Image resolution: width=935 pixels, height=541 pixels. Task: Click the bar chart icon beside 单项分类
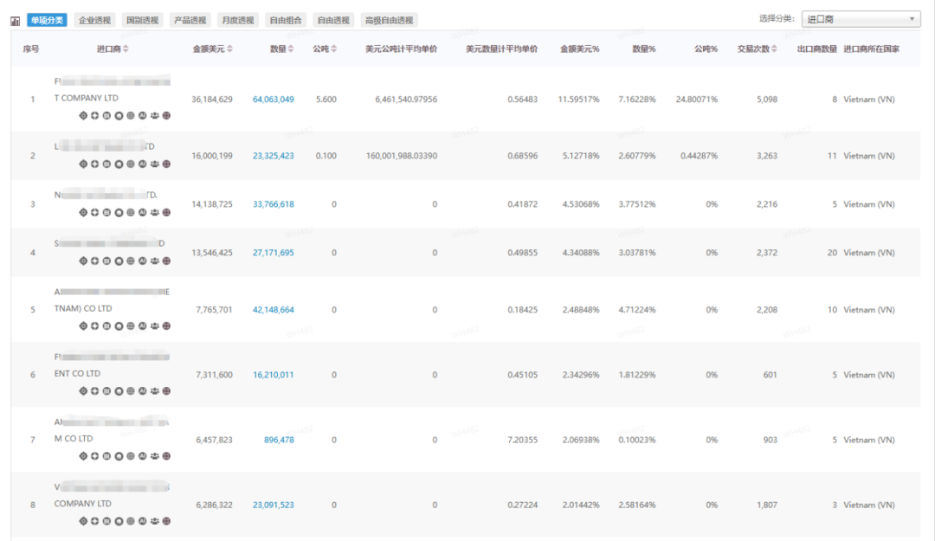tap(15, 20)
